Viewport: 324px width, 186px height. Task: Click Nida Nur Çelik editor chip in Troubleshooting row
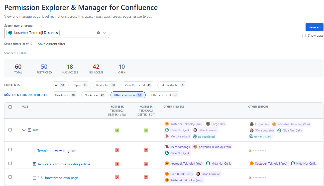click(x=303, y=164)
